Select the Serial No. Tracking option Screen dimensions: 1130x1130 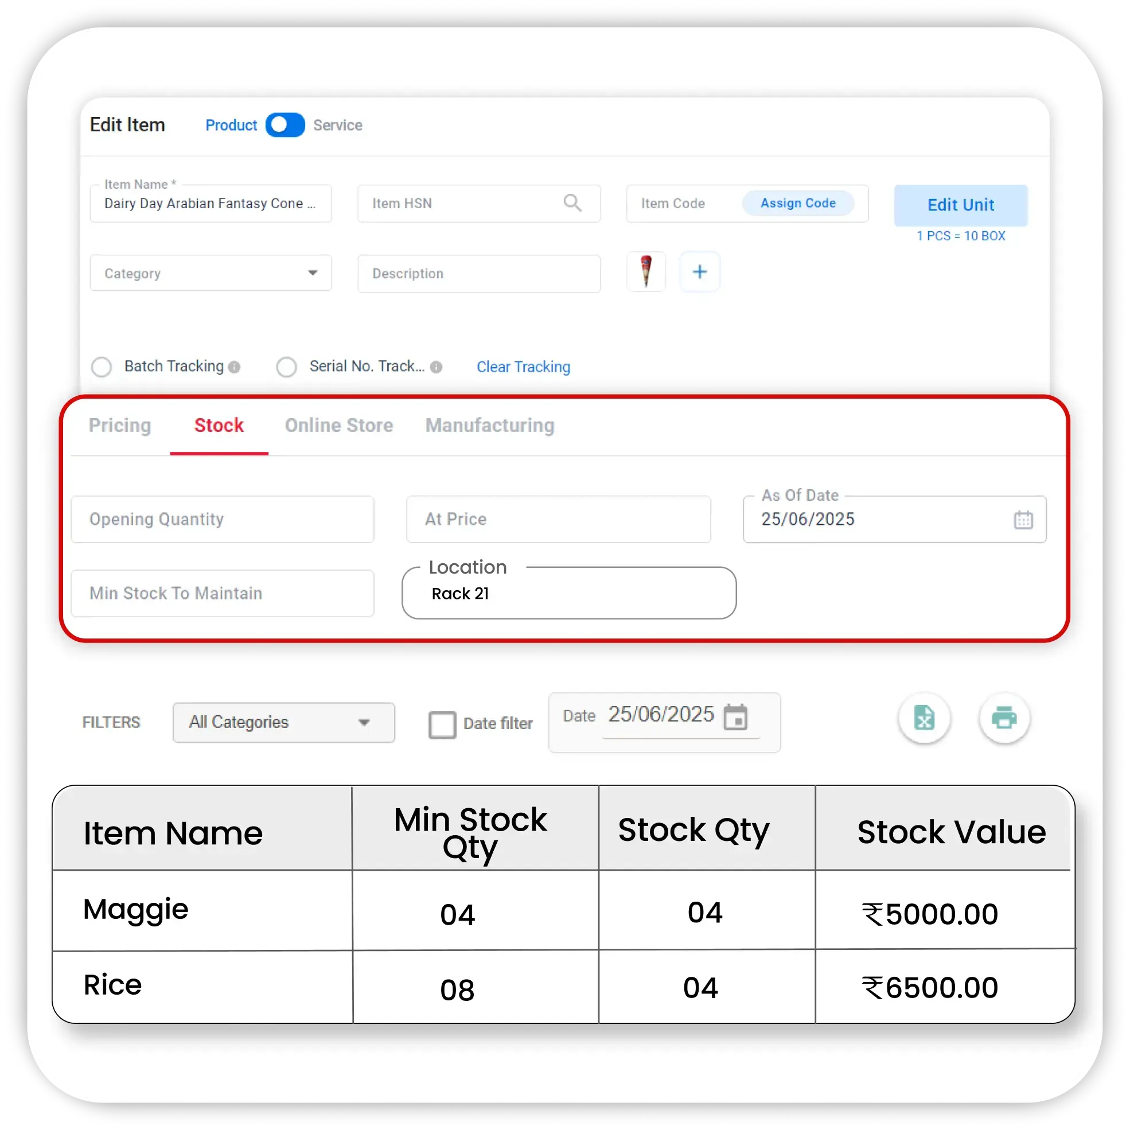pos(287,367)
